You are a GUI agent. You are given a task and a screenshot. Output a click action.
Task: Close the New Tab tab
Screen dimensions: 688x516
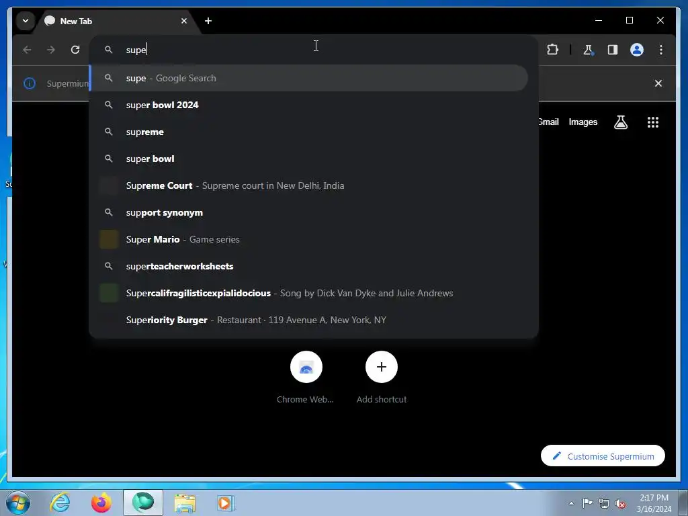(x=184, y=21)
